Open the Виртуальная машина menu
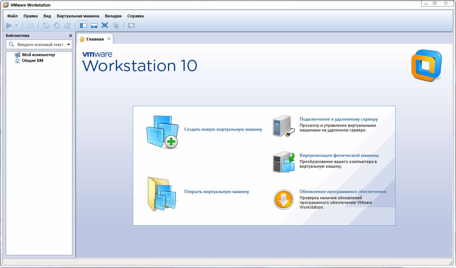The height and width of the screenshot is (268, 456). click(x=78, y=16)
